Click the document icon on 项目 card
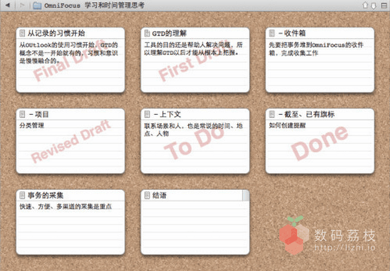This screenshot has height=271, width=390. tap(22, 114)
